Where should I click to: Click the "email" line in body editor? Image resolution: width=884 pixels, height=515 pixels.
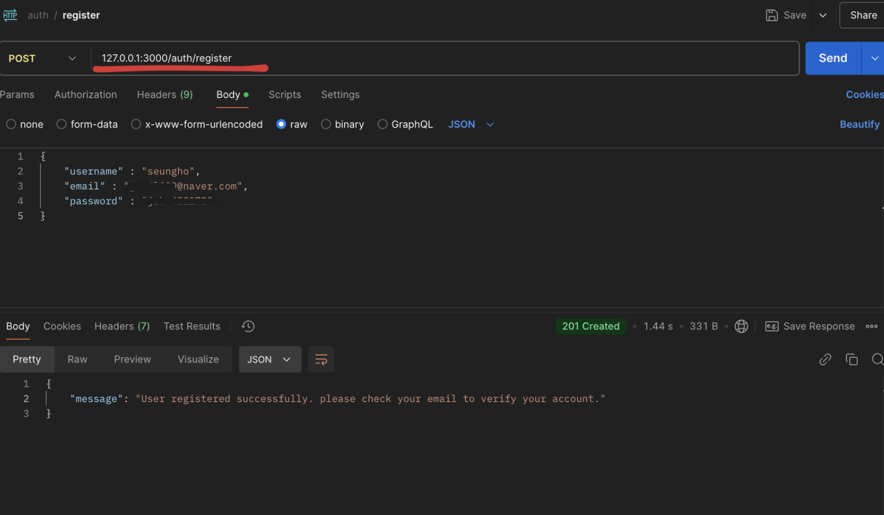(156, 186)
